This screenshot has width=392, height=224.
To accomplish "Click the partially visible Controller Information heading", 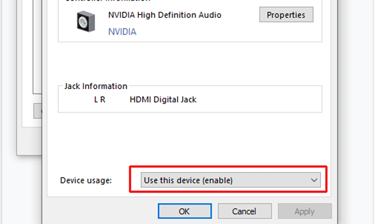I will (x=108, y=1).
